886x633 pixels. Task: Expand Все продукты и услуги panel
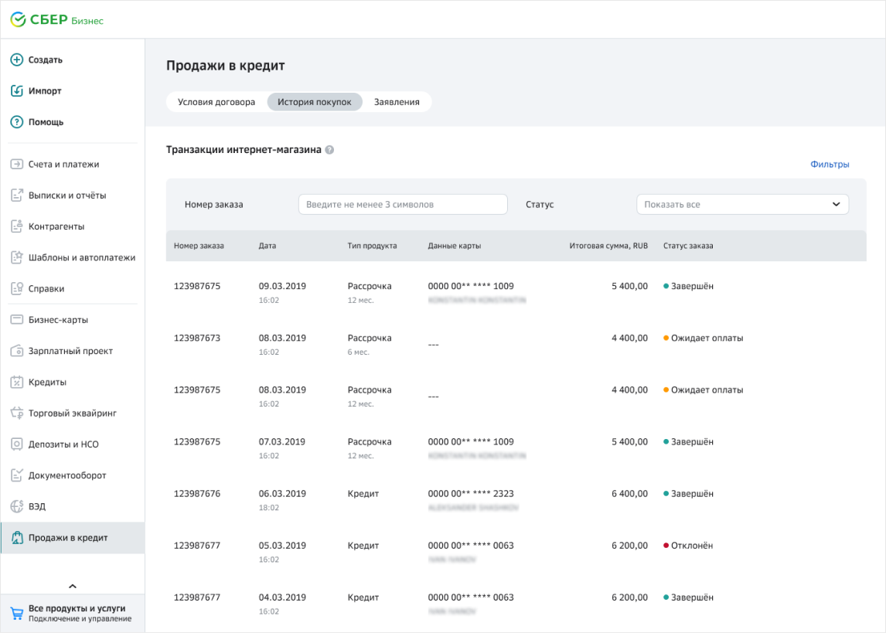pyautogui.click(x=80, y=613)
